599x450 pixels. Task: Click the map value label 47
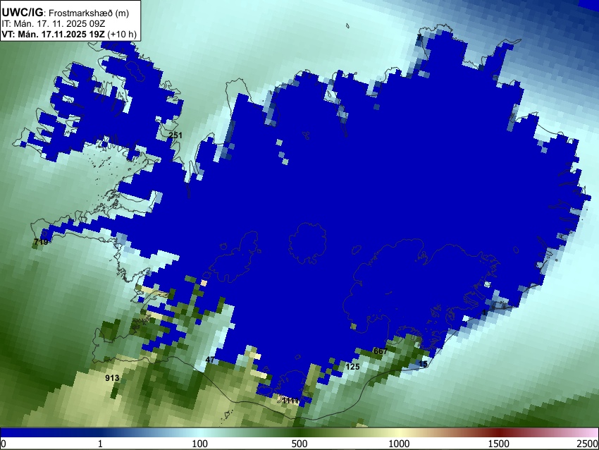(x=210, y=360)
